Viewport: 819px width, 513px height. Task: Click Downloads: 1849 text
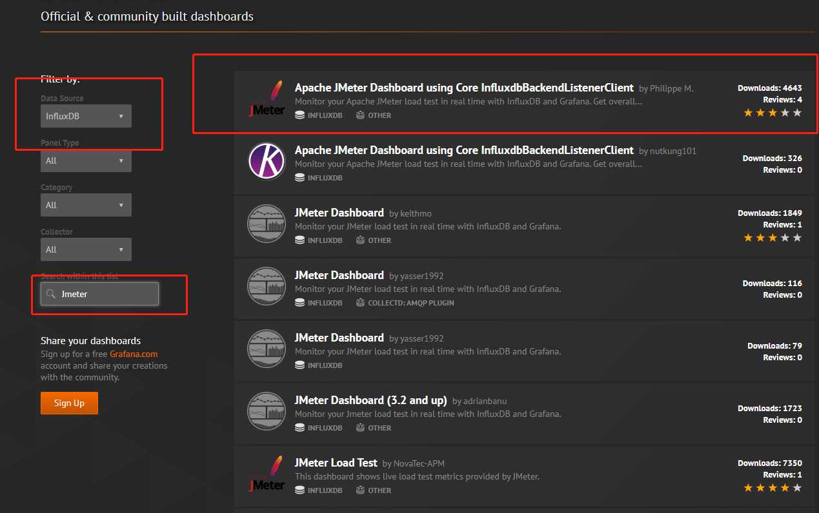(x=770, y=213)
